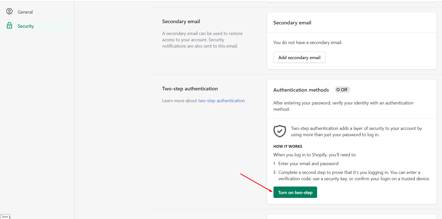Click the Authentication methods heading
Viewport: 442px width, 219px height.
[301, 90]
